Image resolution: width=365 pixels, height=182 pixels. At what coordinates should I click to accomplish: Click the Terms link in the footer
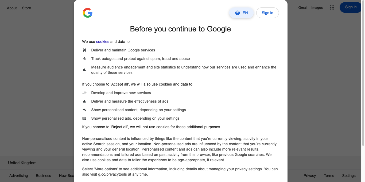pos(329,176)
